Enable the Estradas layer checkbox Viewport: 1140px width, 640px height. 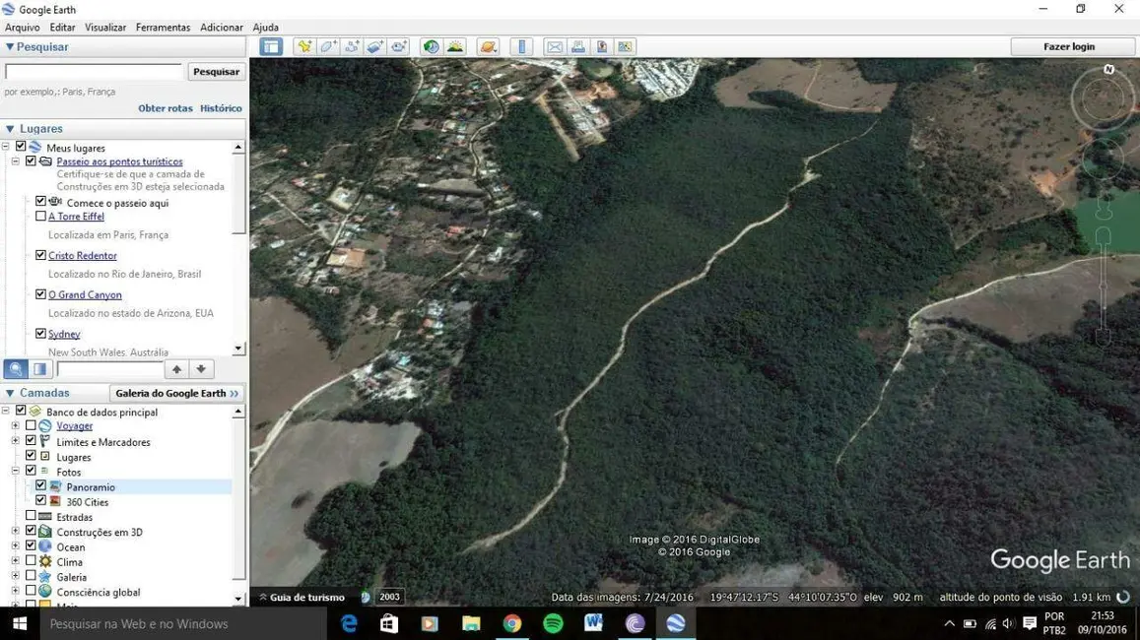click(31, 516)
